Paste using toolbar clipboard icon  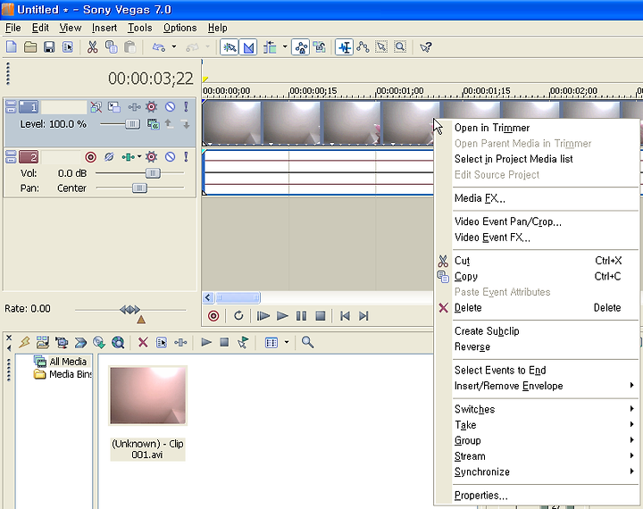click(129, 47)
